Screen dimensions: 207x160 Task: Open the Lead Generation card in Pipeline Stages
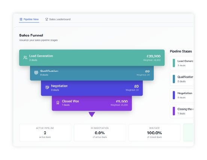coord(181,63)
